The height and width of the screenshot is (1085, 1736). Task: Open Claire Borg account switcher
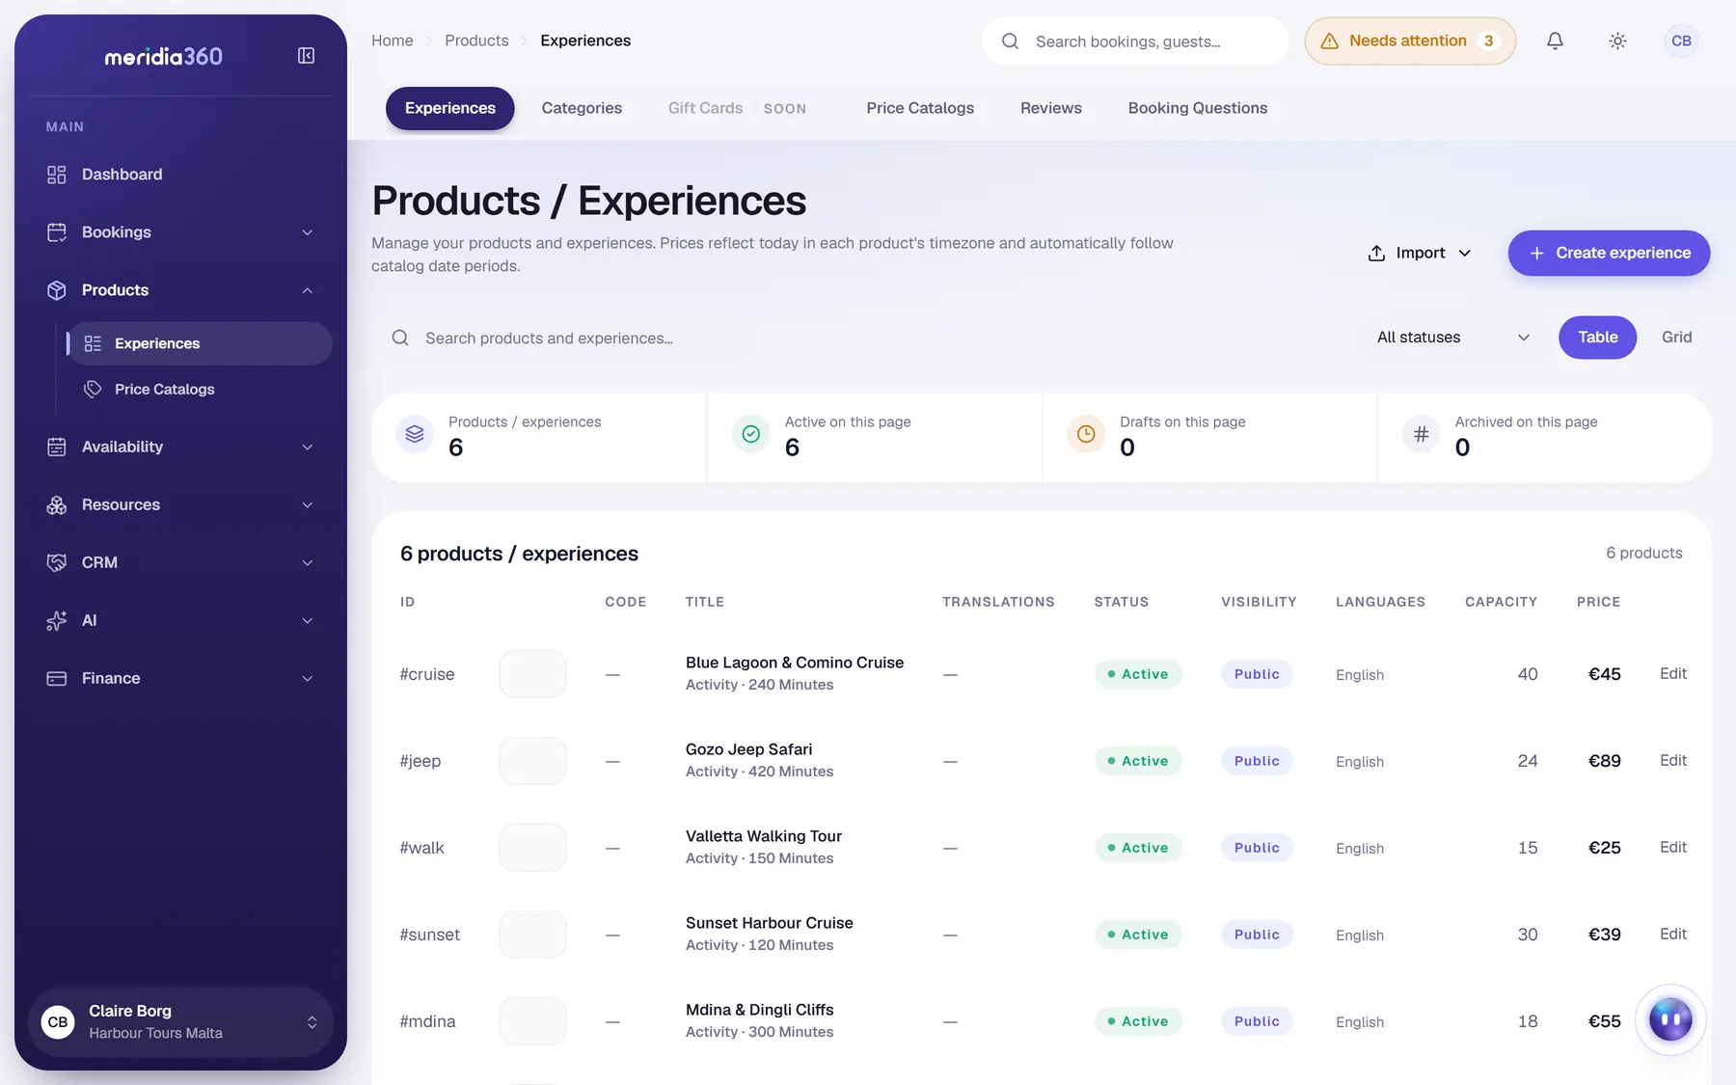(x=180, y=1022)
